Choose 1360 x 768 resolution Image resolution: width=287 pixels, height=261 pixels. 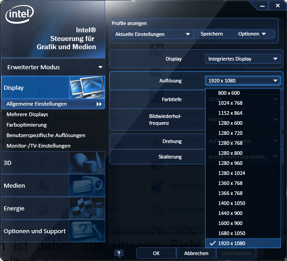pyautogui.click(x=243, y=183)
